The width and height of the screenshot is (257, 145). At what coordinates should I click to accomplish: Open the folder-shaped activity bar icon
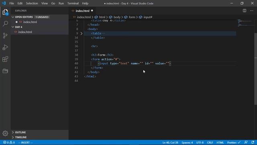[x=5, y=71]
